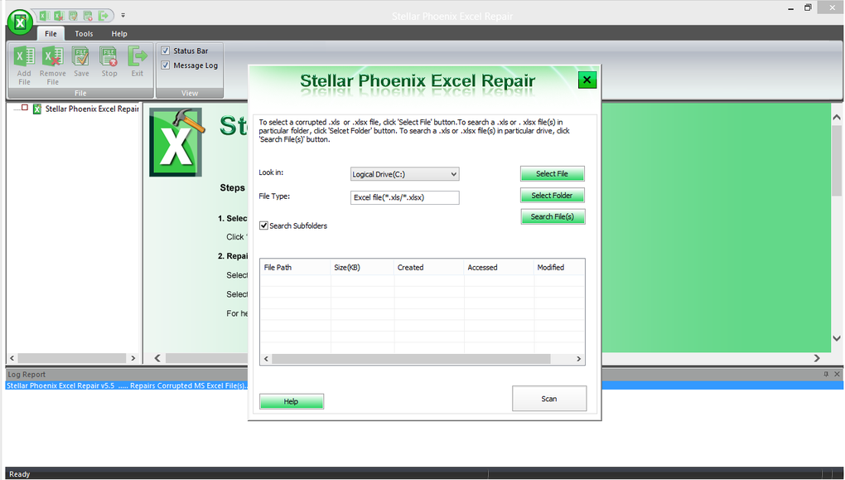Click the Select File button
The image size is (845, 480).
tap(552, 173)
